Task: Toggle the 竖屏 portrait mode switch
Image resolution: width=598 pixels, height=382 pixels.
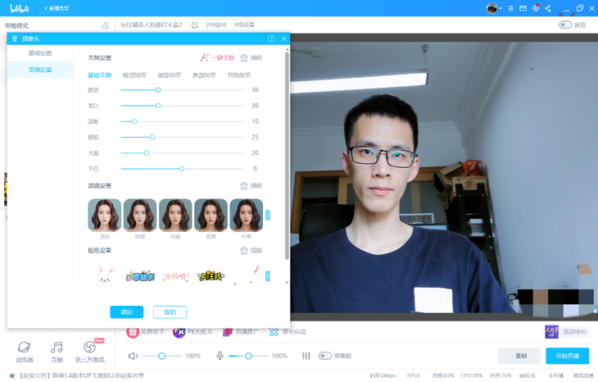Action: tap(564, 25)
